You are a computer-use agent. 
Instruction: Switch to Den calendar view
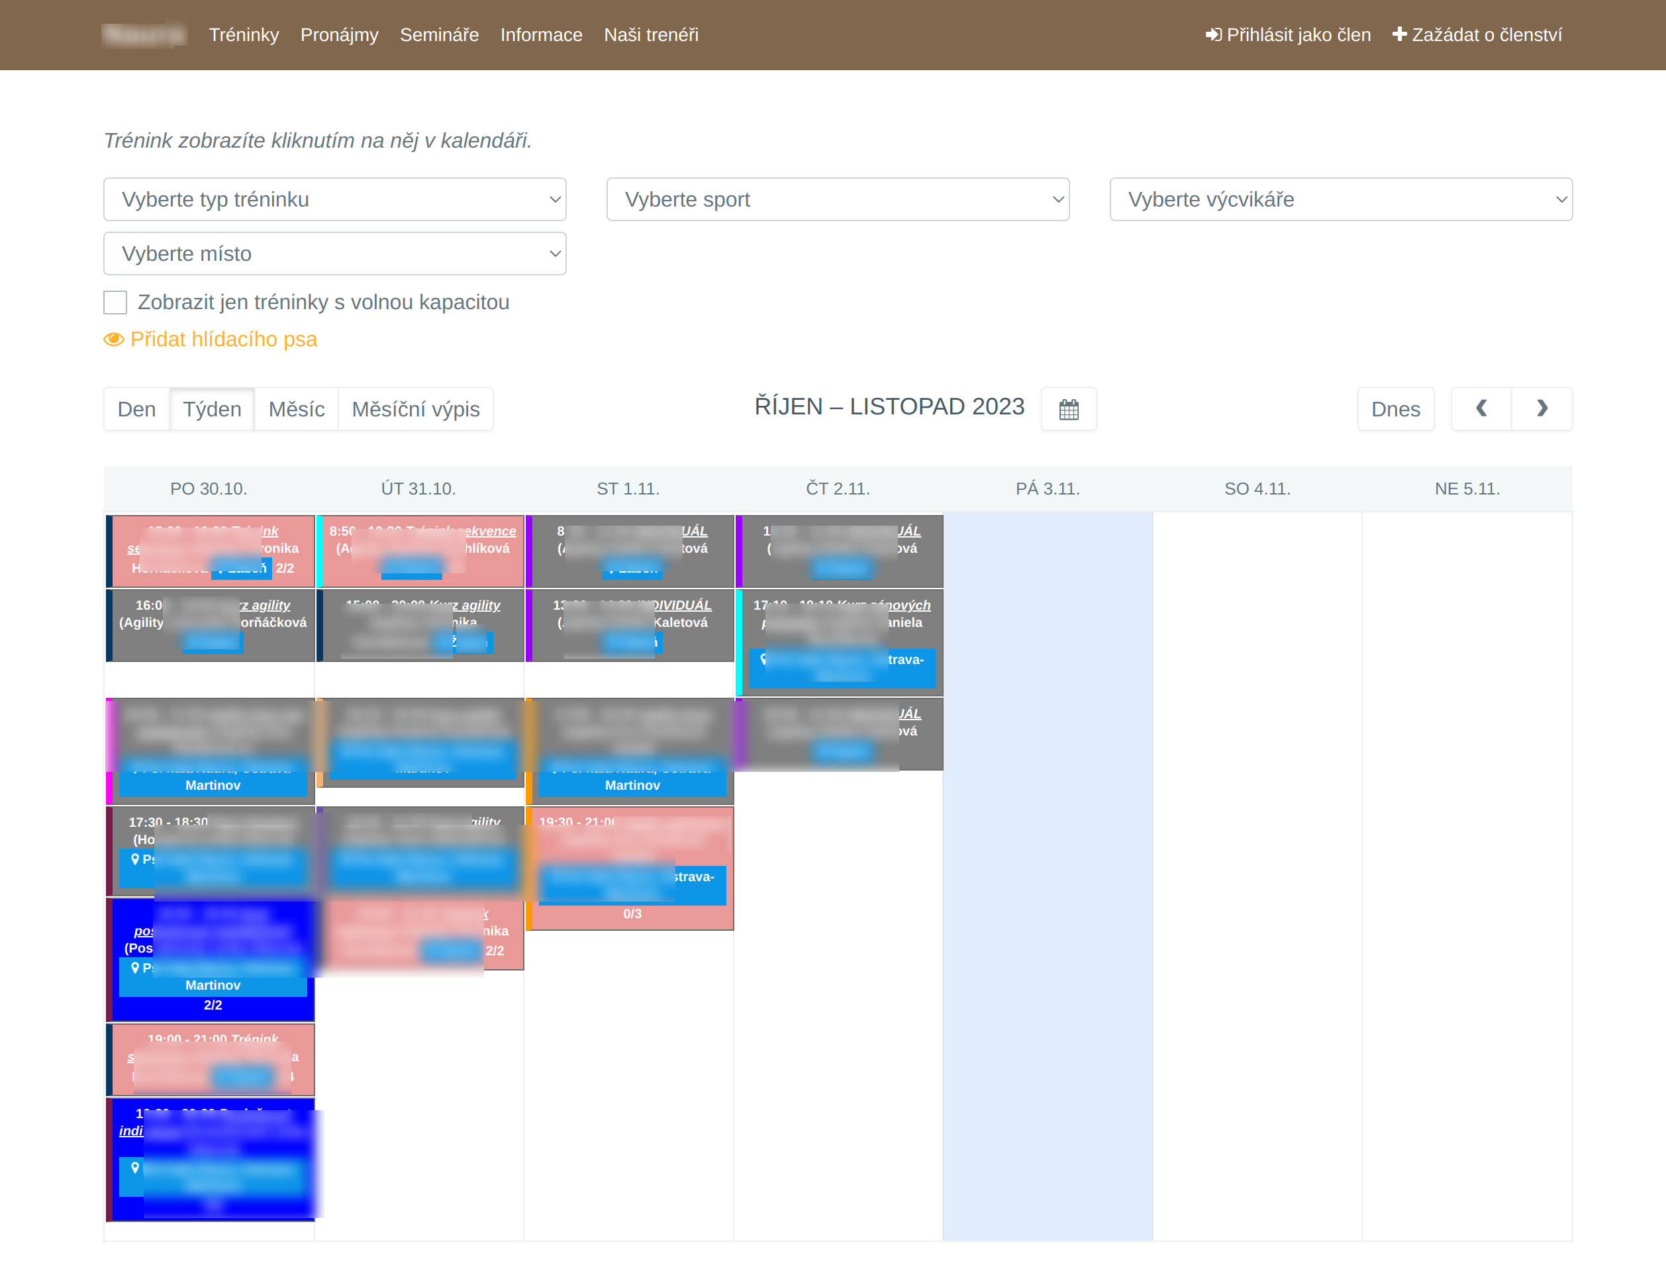[x=136, y=409]
